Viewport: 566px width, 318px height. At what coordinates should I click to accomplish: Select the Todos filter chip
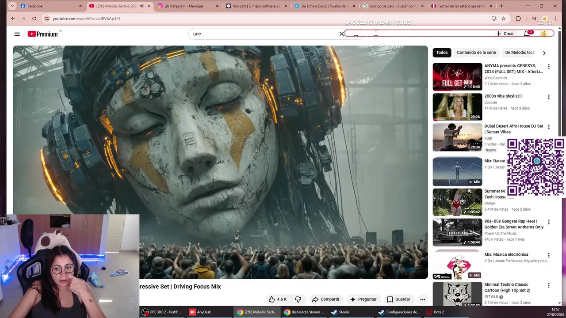pos(442,53)
